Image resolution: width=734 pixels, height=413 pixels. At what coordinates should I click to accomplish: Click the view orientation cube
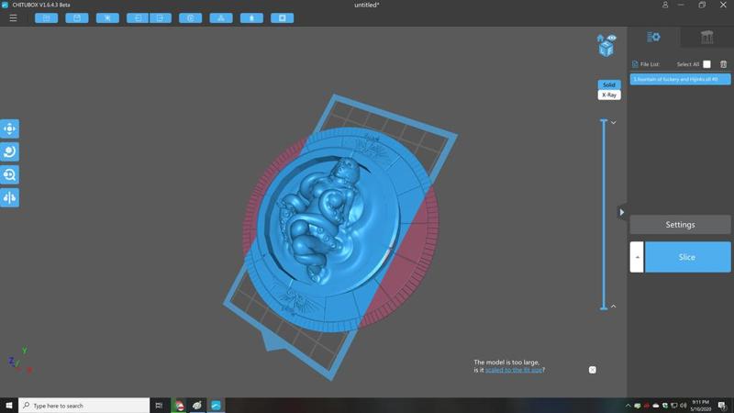coord(606,50)
